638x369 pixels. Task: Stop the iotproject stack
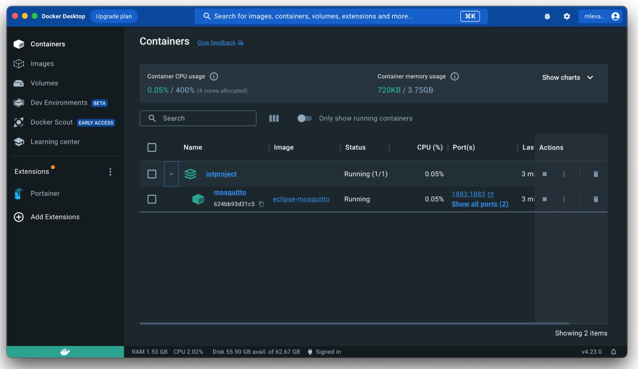[544, 174]
